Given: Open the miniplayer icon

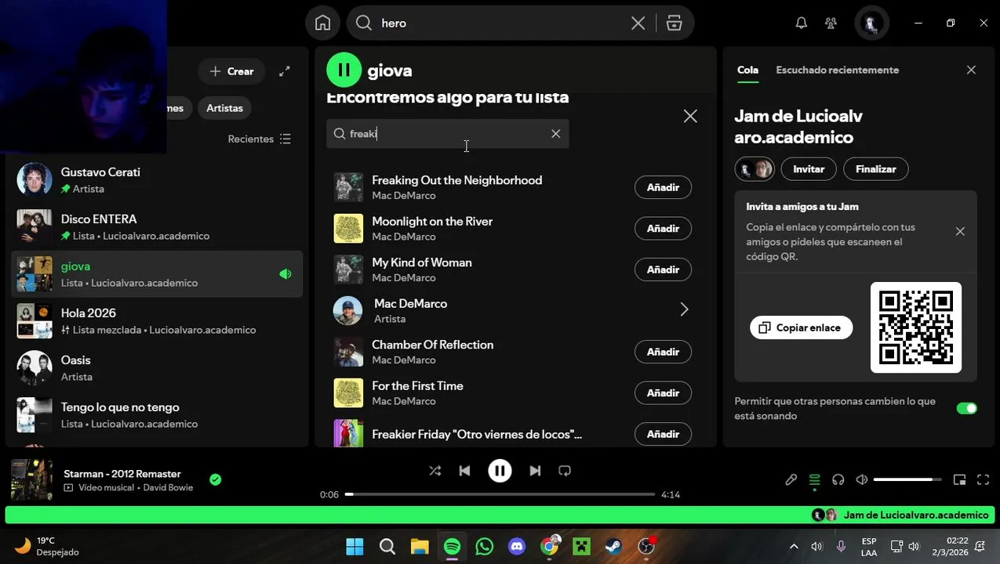Looking at the screenshot, I should pos(959,479).
